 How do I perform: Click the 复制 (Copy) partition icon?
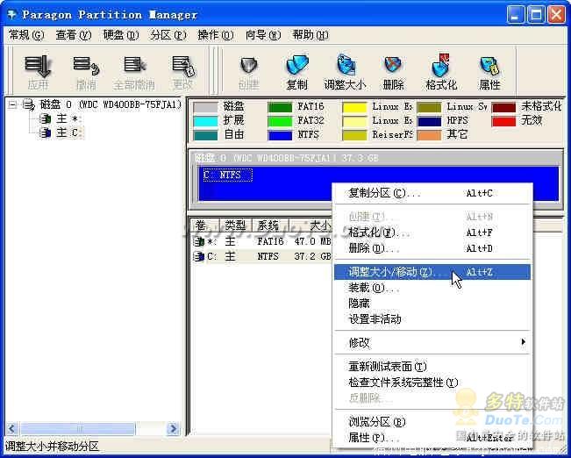click(297, 66)
